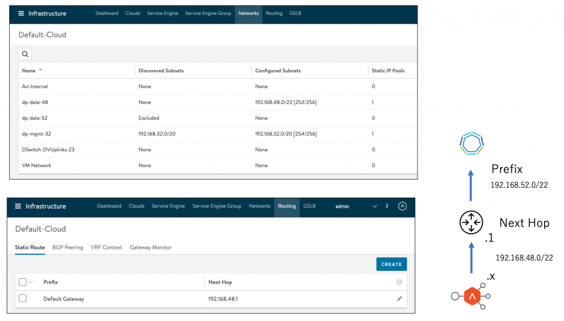Click the Avi logo icon beside admin

402,206
